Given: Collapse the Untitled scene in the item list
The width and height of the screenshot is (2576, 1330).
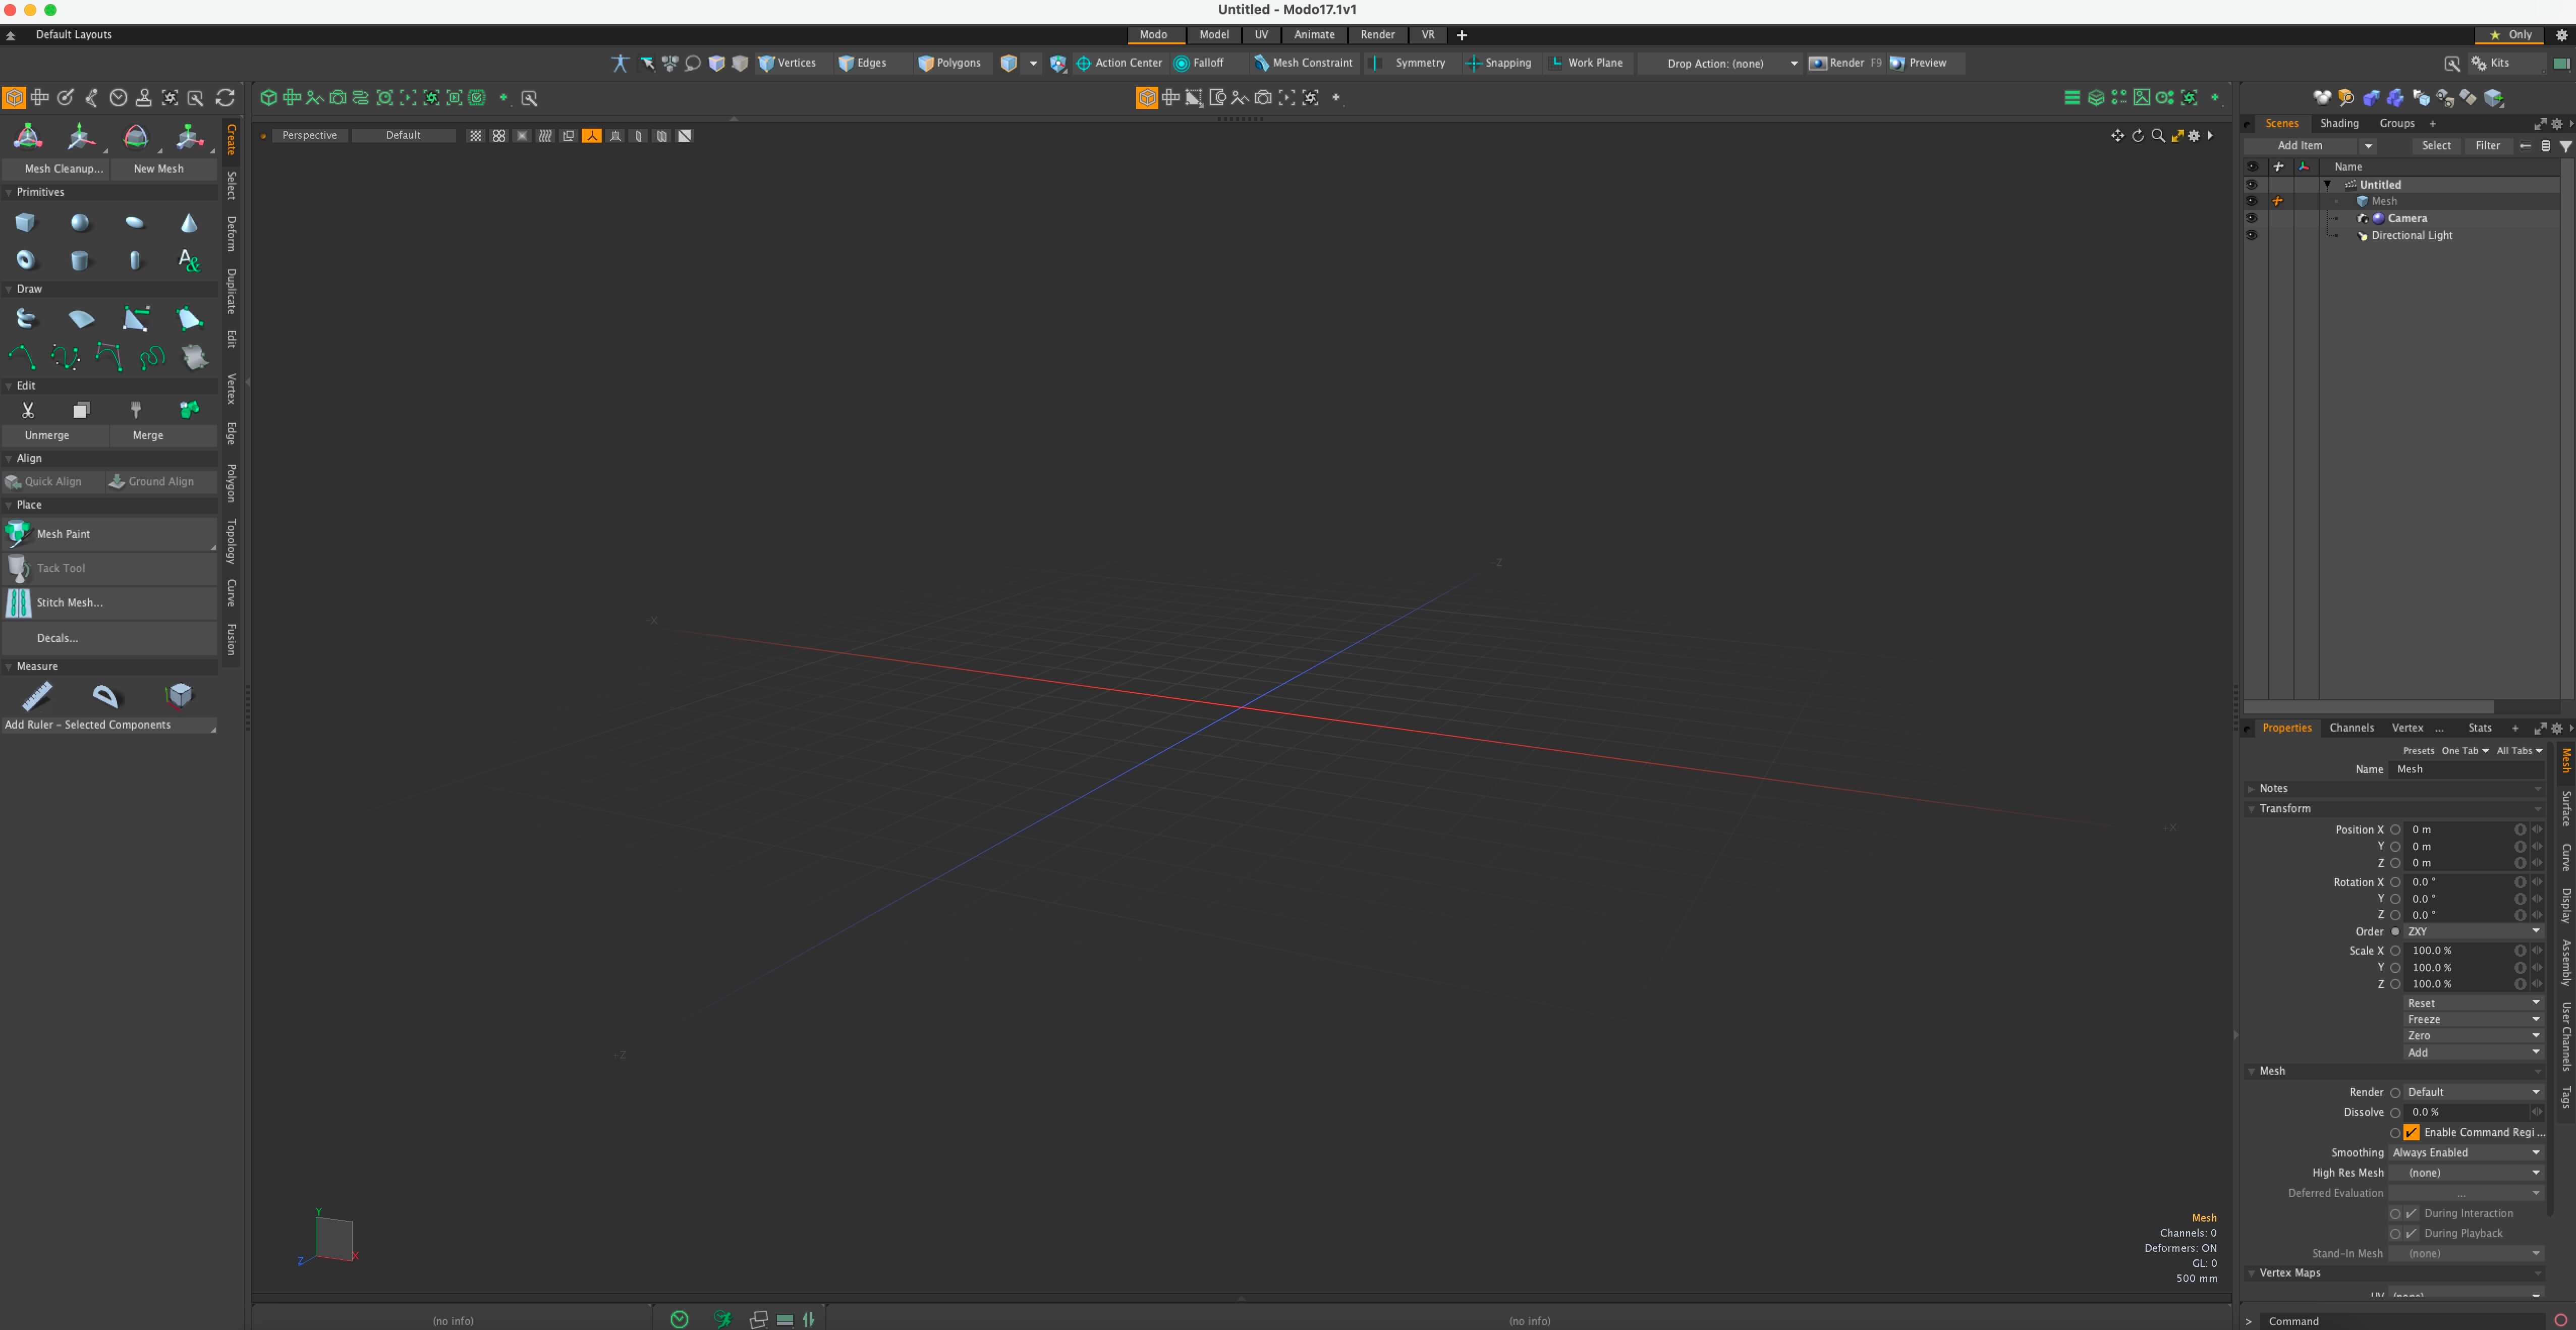Looking at the screenshot, I should pos(2327,184).
